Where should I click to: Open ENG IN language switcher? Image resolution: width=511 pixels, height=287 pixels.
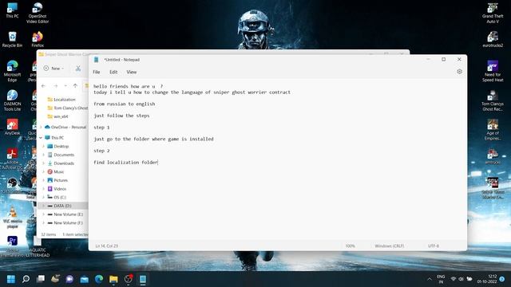[x=441, y=279]
